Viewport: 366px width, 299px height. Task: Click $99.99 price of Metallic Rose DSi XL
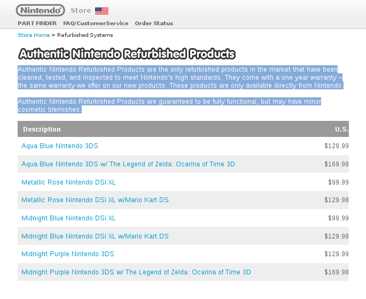(338, 182)
